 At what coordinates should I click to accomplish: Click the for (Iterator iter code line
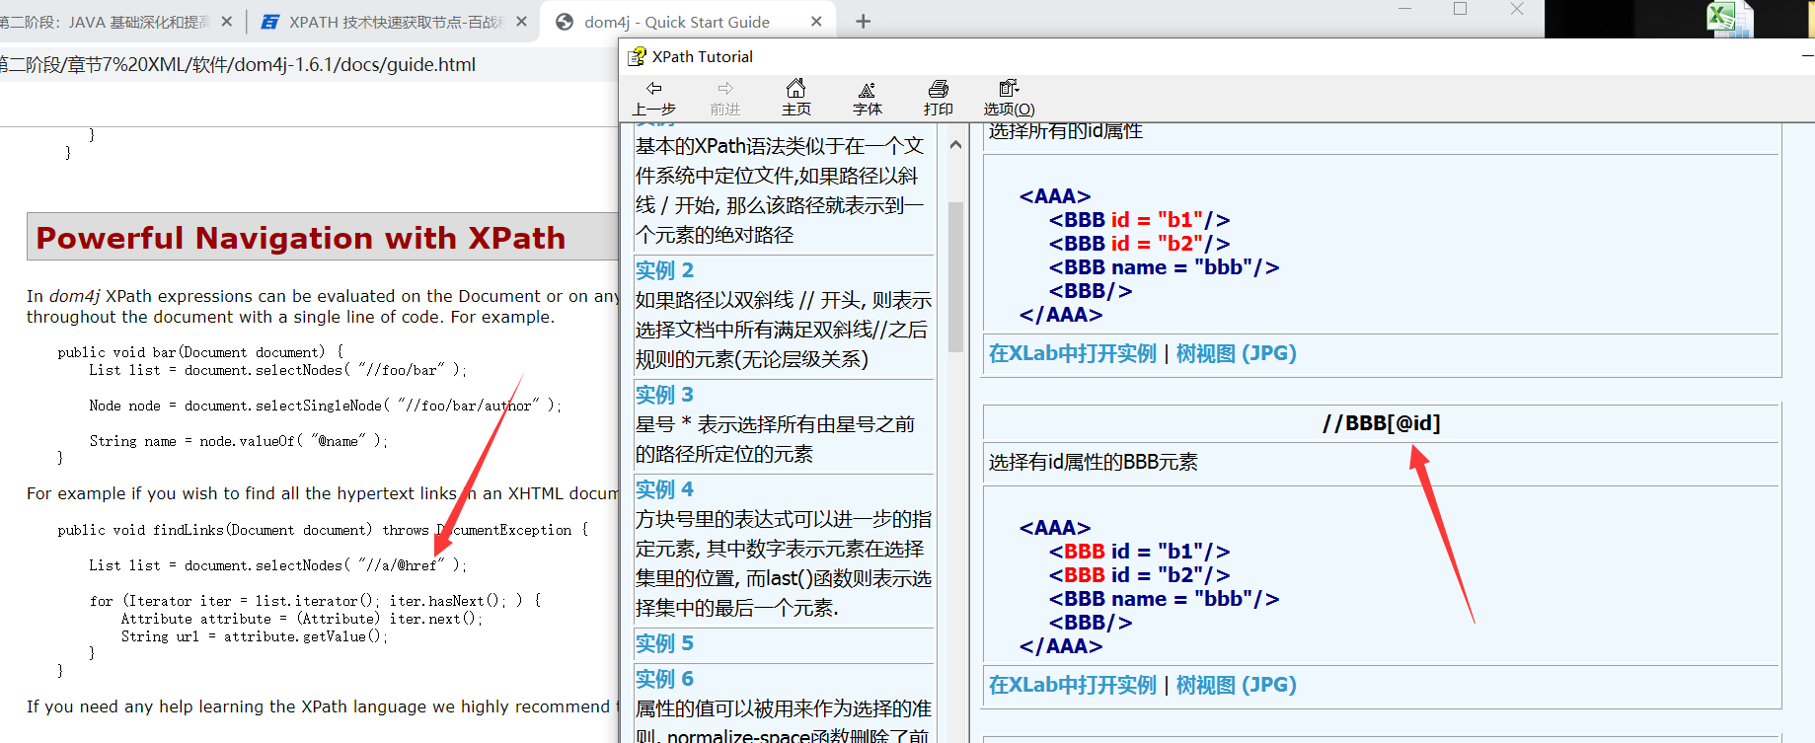click(x=315, y=601)
